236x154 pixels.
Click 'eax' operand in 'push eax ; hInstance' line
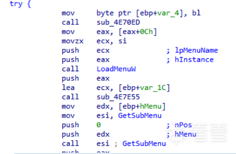click(x=103, y=60)
